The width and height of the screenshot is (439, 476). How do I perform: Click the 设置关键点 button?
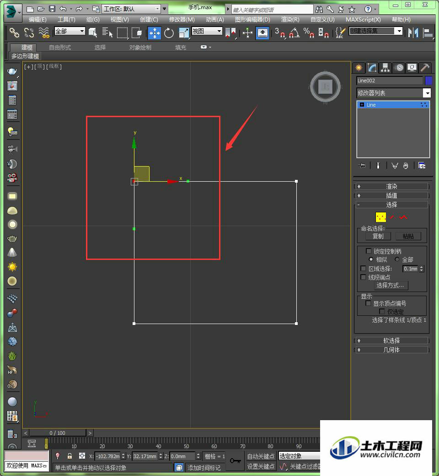(x=261, y=466)
